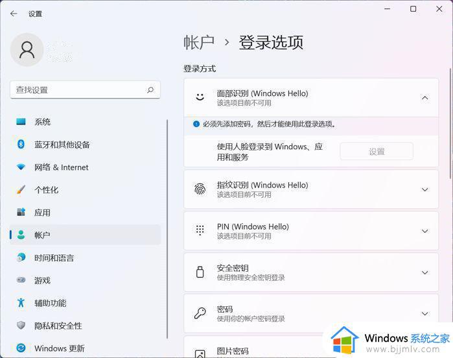This screenshot has height=358, width=453.
Task: Close the Settings window
Action: (439, 9)
